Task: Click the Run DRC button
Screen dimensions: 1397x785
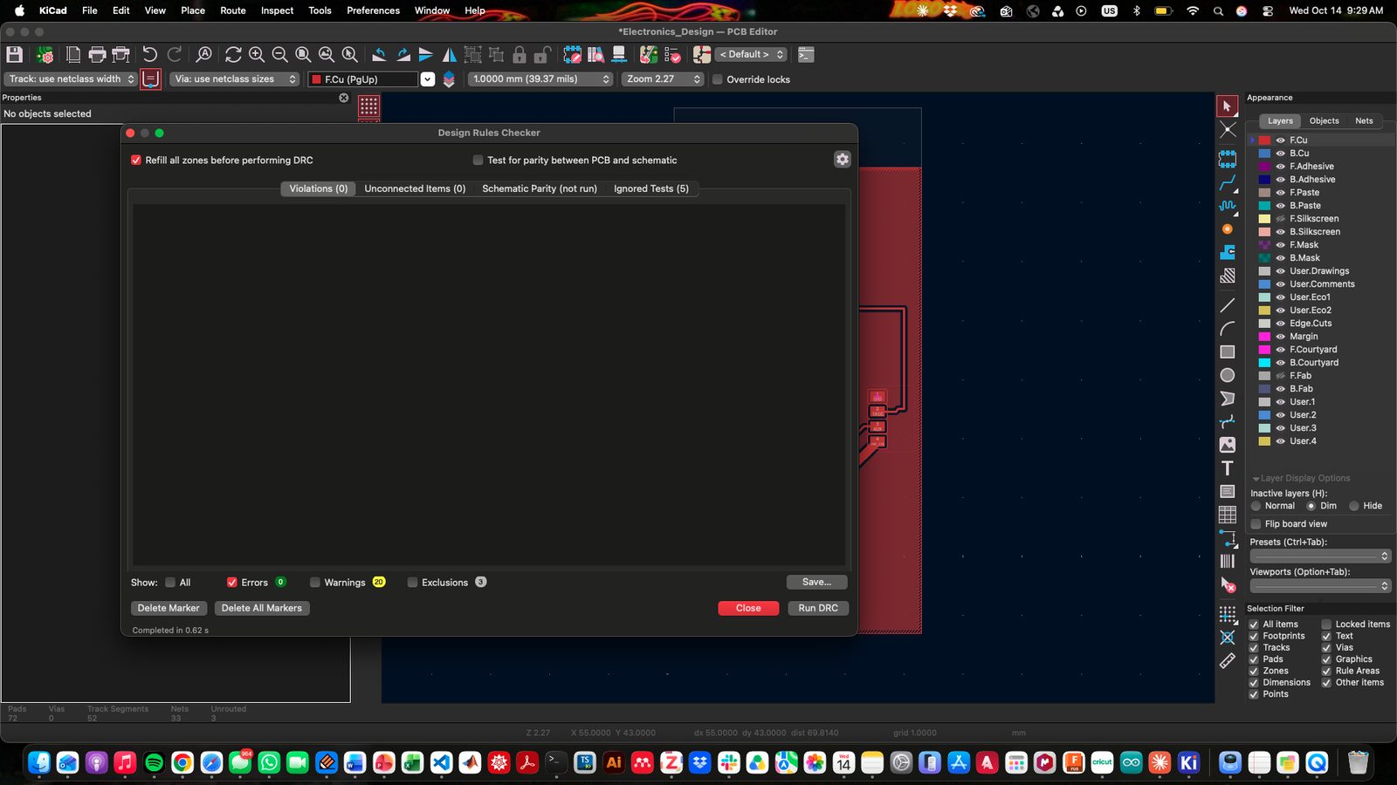Action: (818, 608)
